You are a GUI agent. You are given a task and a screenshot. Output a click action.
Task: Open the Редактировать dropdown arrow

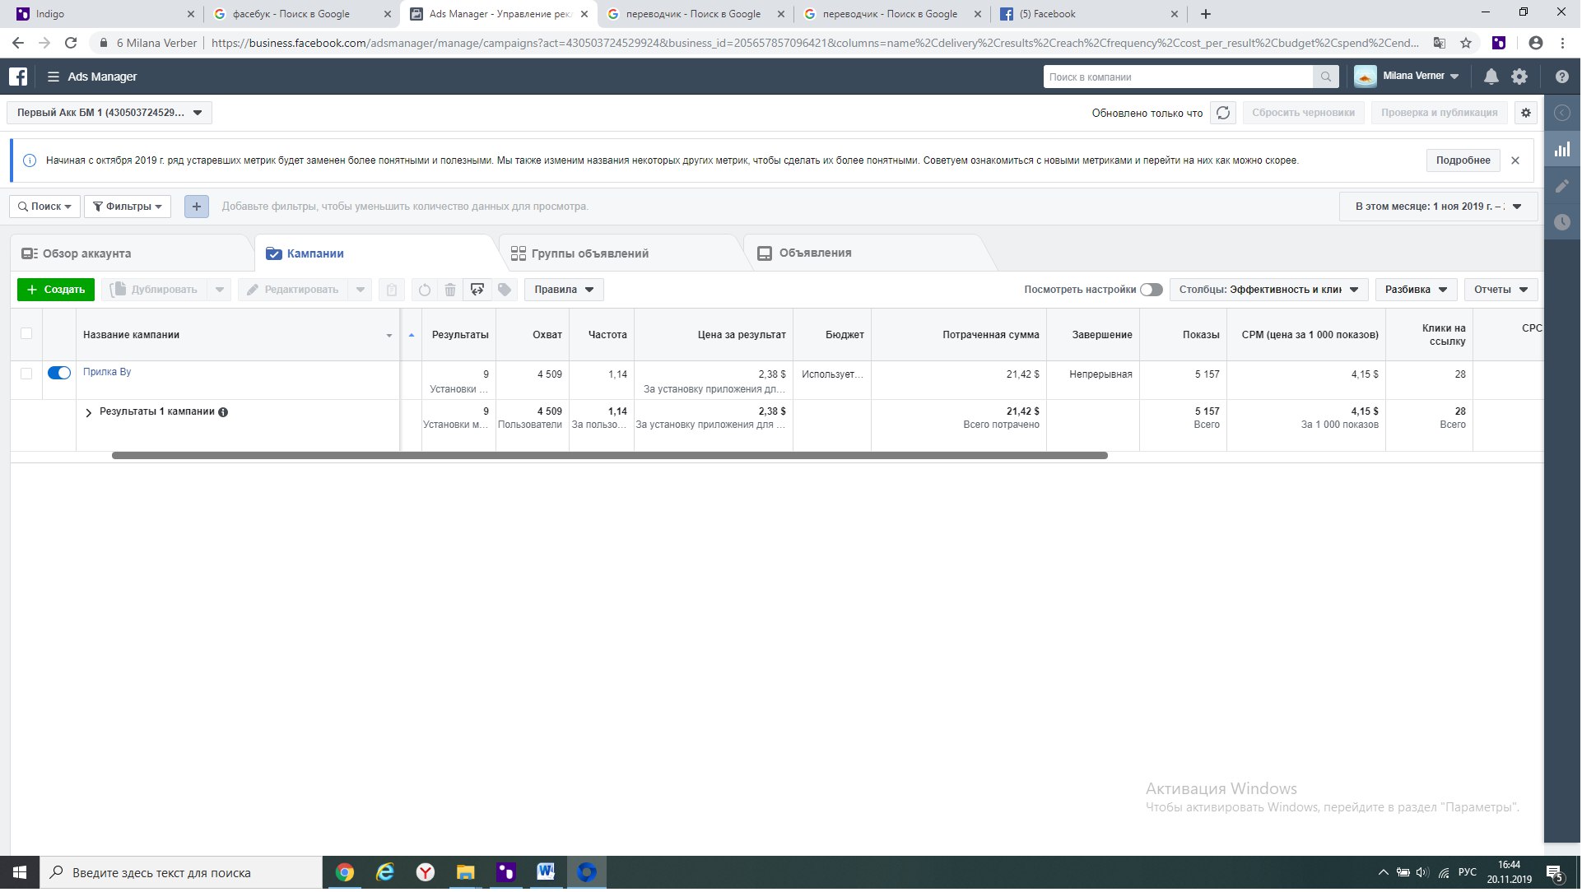tap(361, 290)
